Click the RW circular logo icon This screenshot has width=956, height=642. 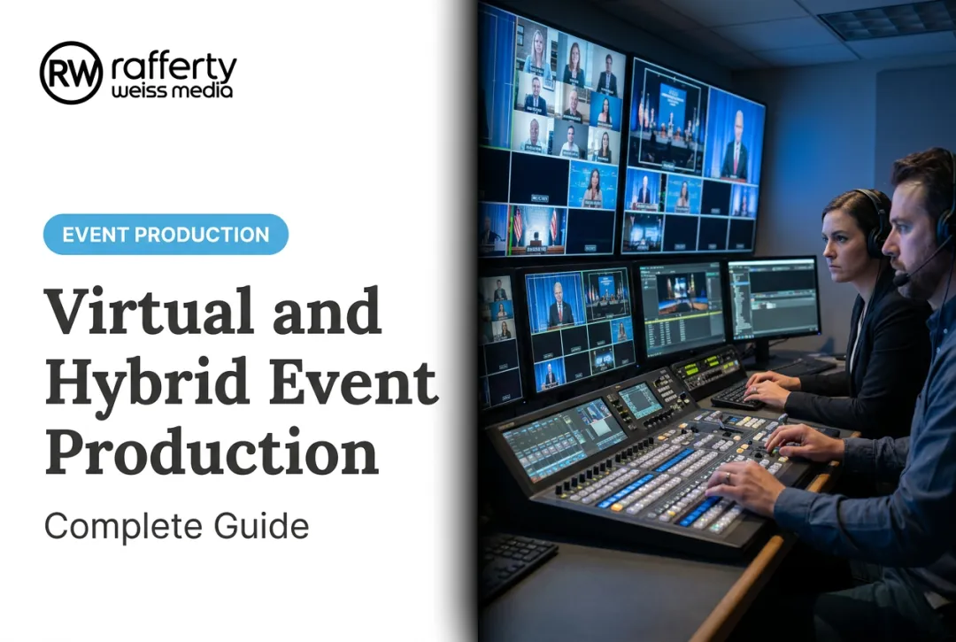pos(71,73)
